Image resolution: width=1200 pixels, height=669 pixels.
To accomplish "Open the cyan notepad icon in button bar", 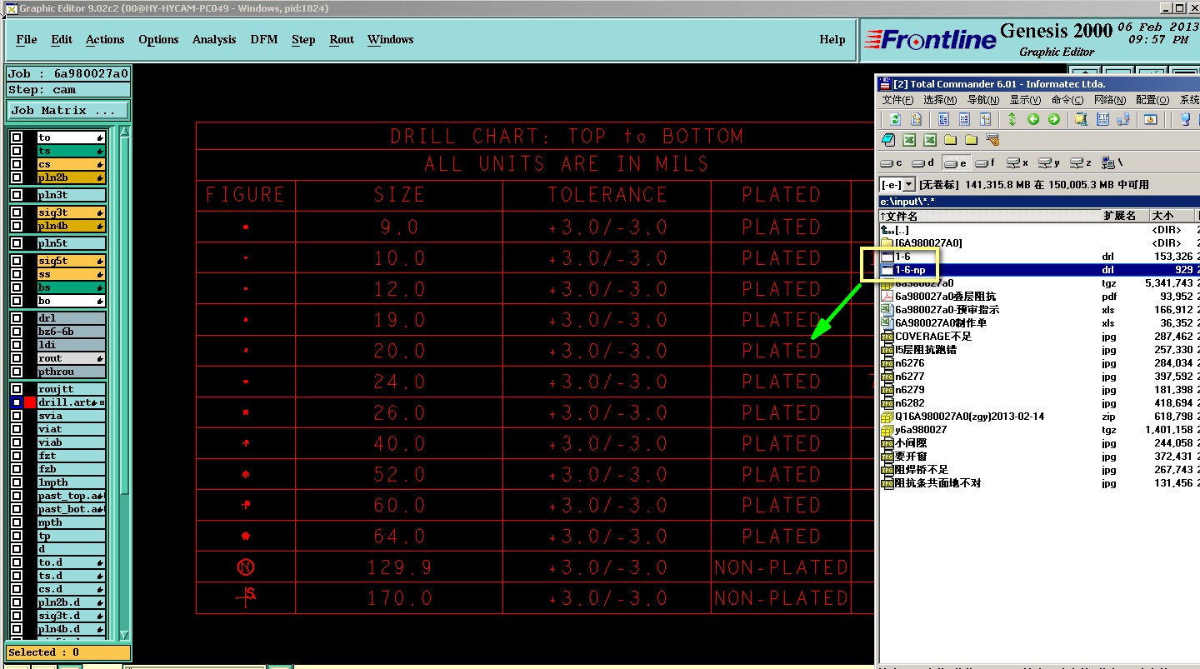I will point(888,140).
